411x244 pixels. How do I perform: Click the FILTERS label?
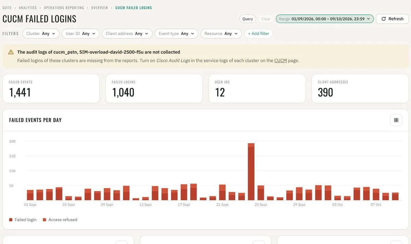pyautogui.click(x=10, y=33)
